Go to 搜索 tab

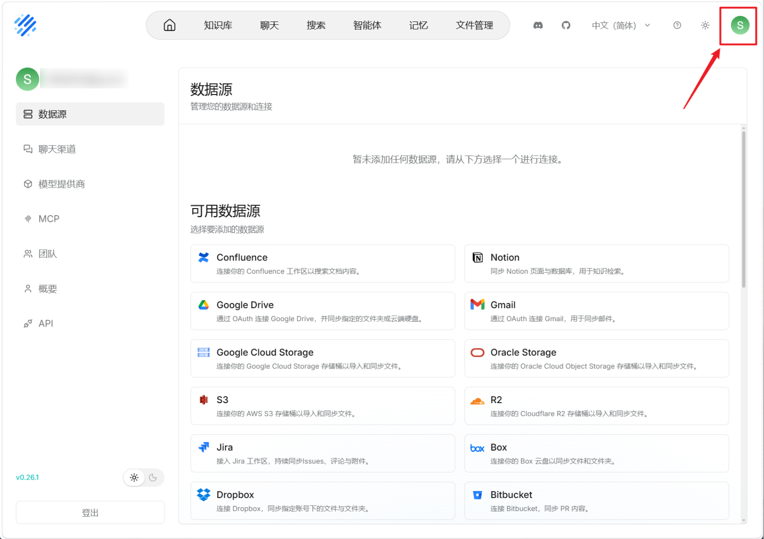pyautogui.click(x=316, y=25)
